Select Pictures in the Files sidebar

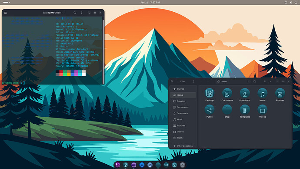click(183, 125)
